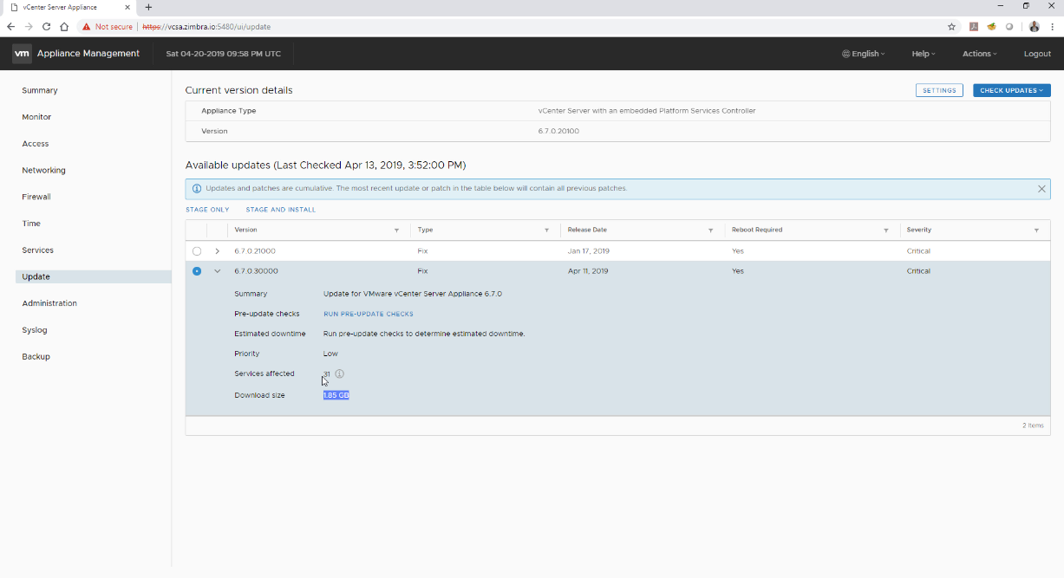Viewport: 1064px width, 578px height.
Task: Click the PDF extension icon in Chrome
Action: click(974, 27)
